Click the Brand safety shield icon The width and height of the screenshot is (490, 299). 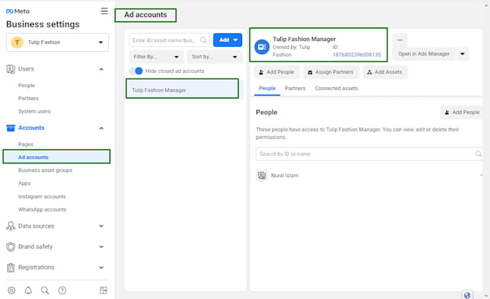[x=11, y=246]
